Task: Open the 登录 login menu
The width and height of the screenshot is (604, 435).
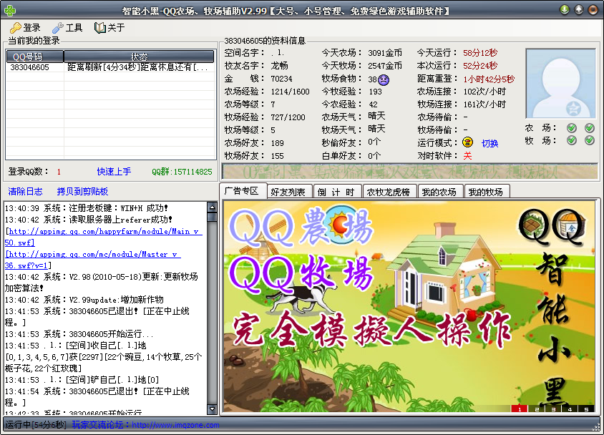Action: (26, 28)
